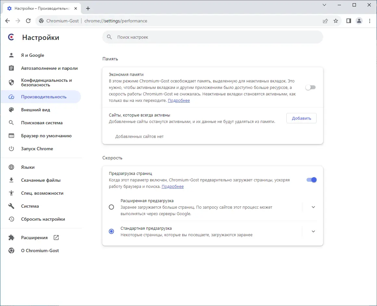The width and height of the screenshot is (377, 306).
Task: Open the profile avatar icon
Action: 359,21
